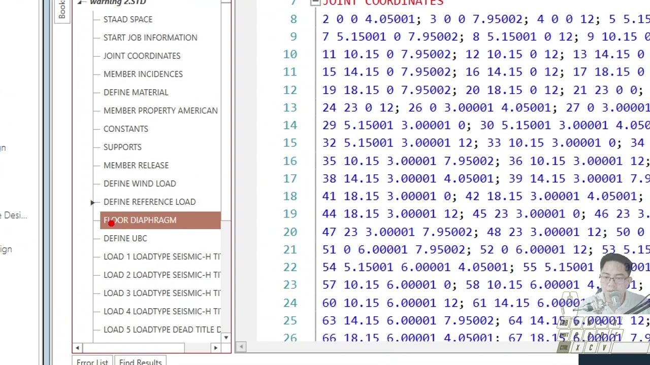Click outline horizontal scroll-left arrow
Screen dimensions: 650x365
click(77, 348)
